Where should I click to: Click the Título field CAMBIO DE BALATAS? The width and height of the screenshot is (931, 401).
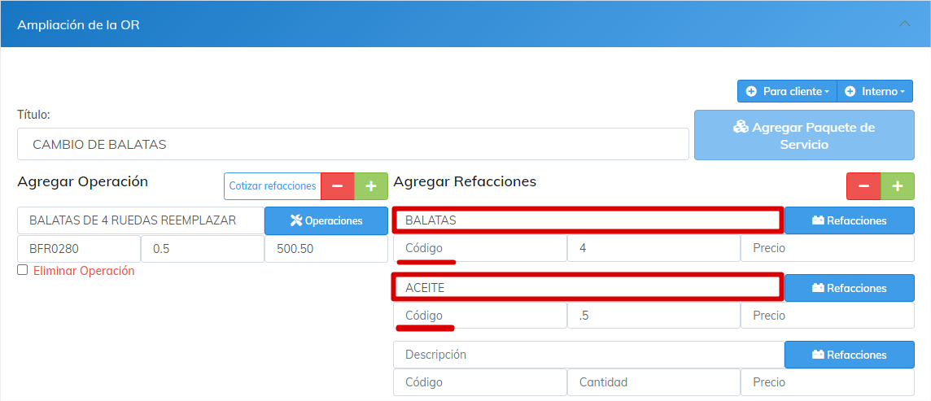(x=352, y=144)
